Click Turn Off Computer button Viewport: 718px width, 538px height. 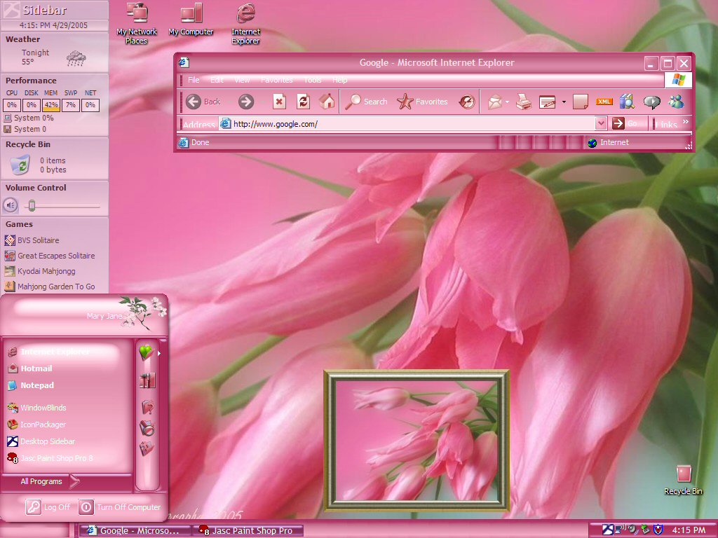120,507
